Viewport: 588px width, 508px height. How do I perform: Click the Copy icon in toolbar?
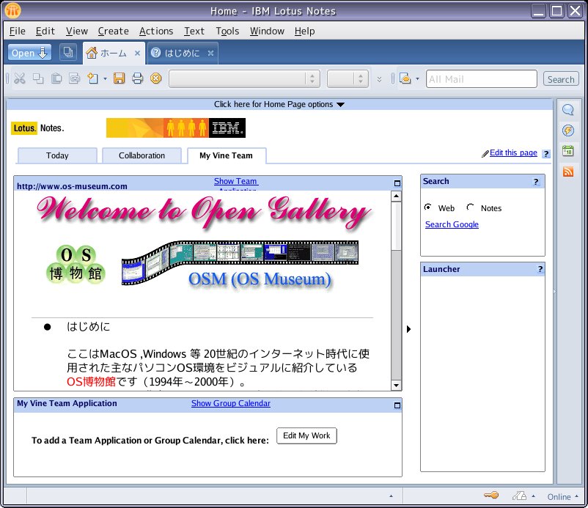pos(38,78)
